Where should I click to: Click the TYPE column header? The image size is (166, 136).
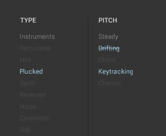(x=28, y=21)
